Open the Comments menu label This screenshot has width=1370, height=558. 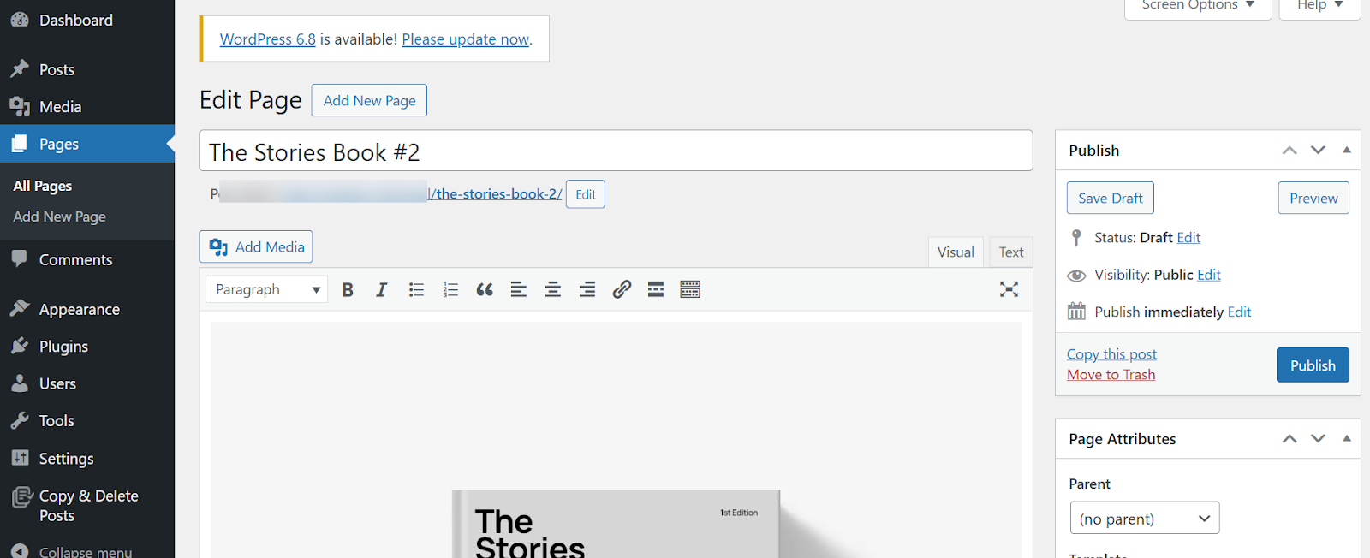[x=76, y=259]
